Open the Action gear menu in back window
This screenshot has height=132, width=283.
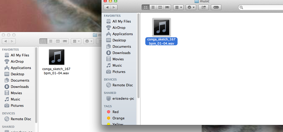coord(89,41)
